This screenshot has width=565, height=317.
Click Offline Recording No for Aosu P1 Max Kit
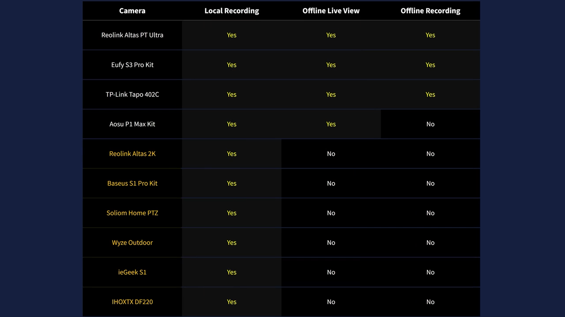point(430,124)
